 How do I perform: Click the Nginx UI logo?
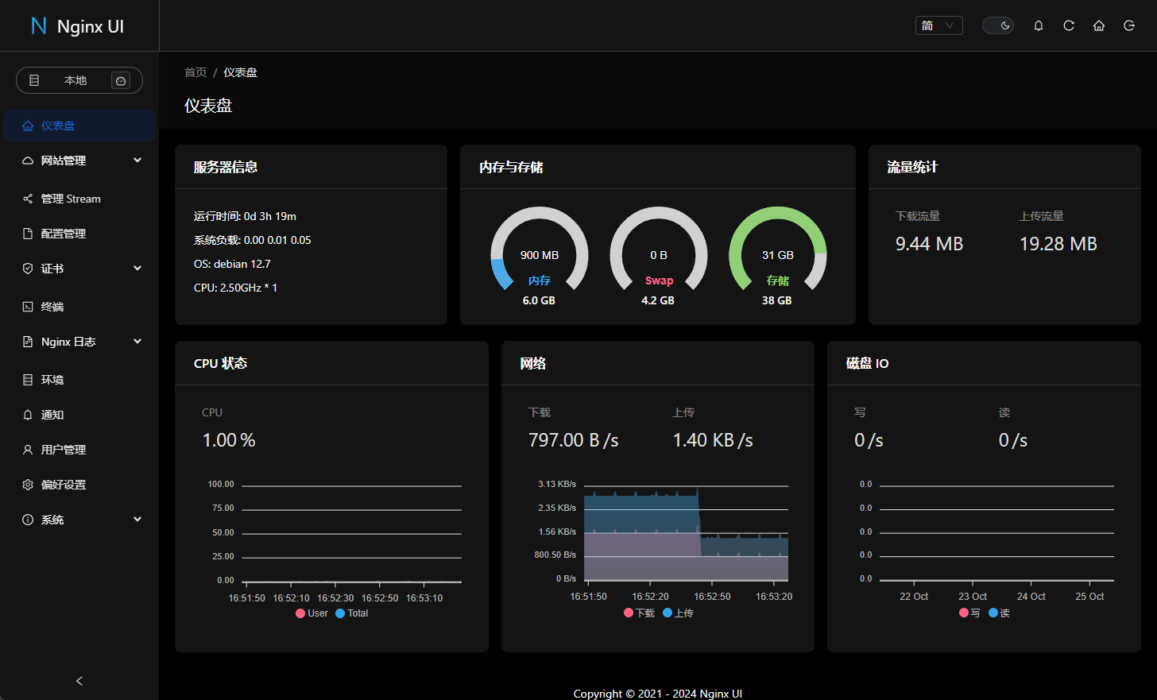click(x=77, y=26)
